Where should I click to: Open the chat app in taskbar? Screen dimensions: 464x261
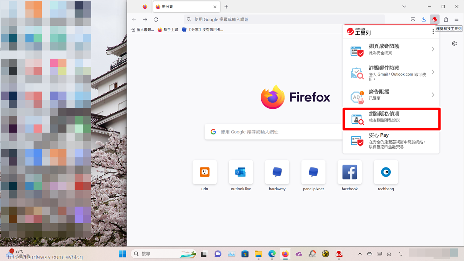tap(218, 254)
